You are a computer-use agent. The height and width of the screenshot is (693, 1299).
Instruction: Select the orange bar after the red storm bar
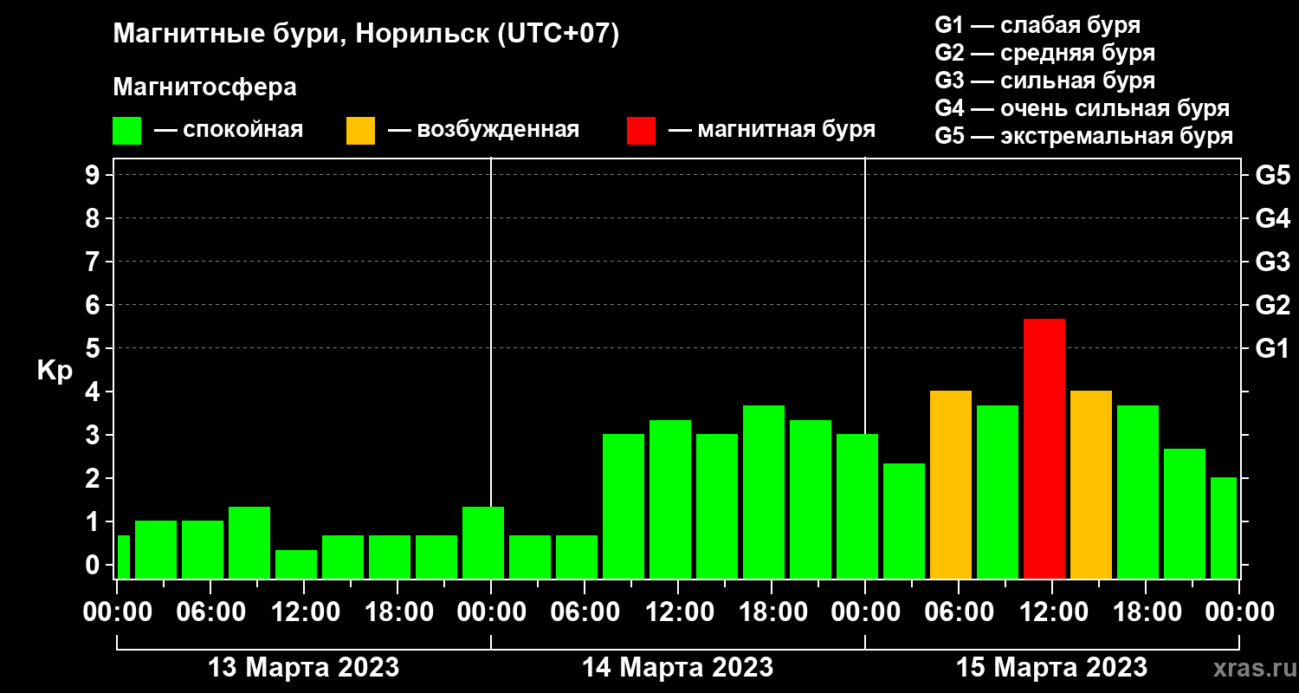click(1091, 485)
